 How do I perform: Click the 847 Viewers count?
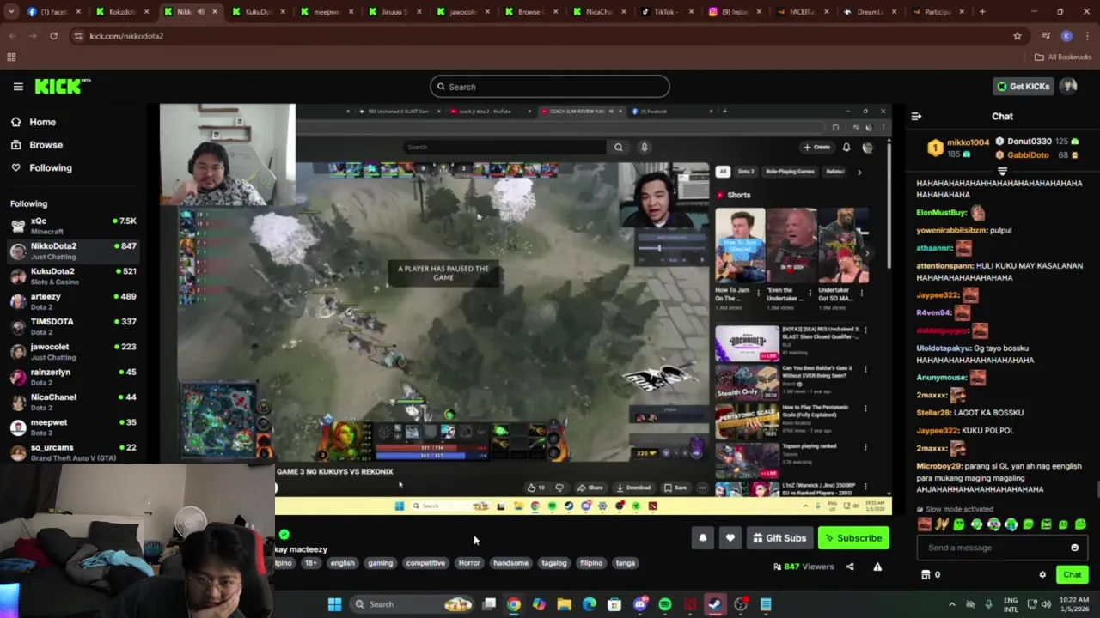click(804, 566)
